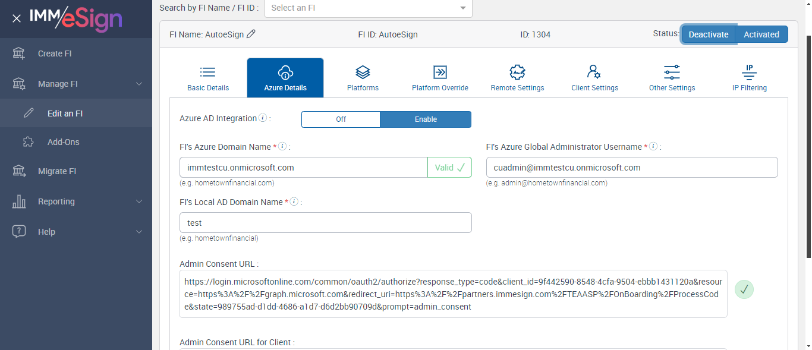Click info icon beside Azure AD Integration
Image resolution: width=812 pixels, height=350 pixels.
tap(263, 118)
